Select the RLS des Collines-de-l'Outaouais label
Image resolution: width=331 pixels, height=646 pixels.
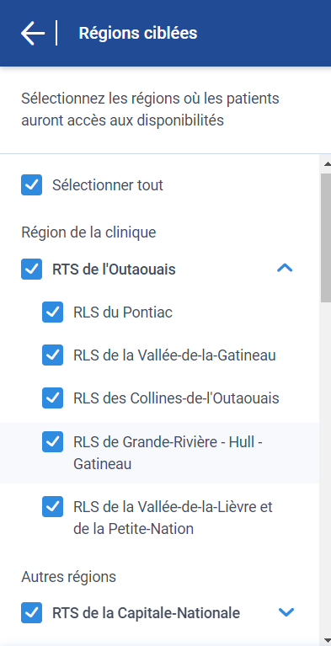coord(176,398)
